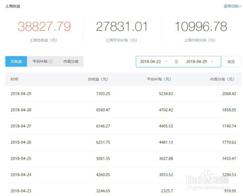Click the 2018-04-29 end date field

pos(196,62)
